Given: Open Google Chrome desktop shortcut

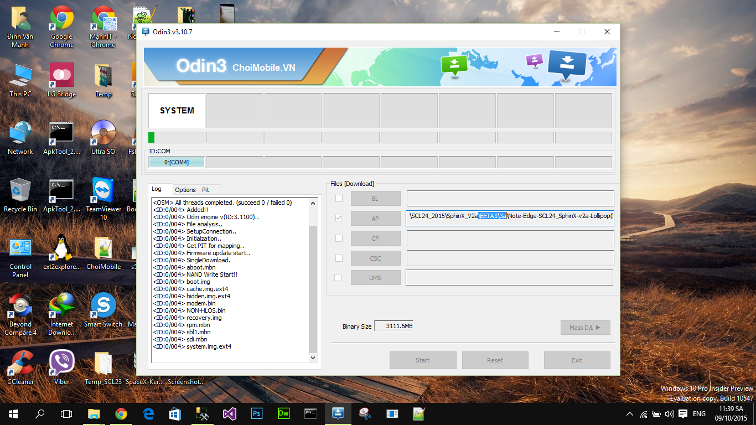Looking at the screenshot, I should (61, 27).
